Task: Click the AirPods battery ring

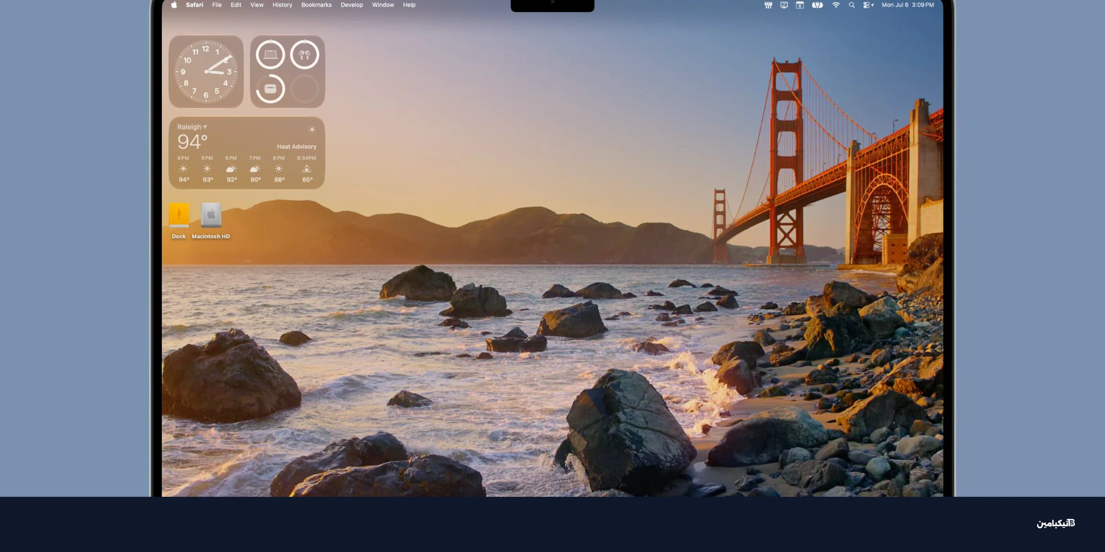Action: [x=305, y=54]
